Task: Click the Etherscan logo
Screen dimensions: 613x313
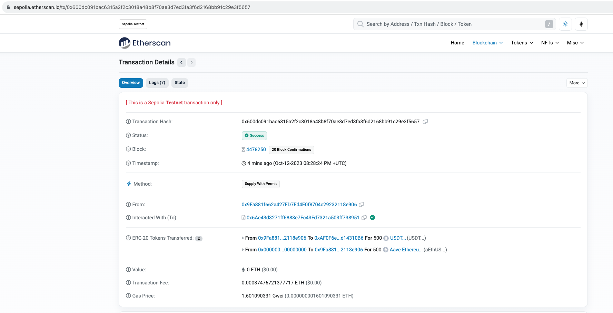Action: (x=145, y=43)
